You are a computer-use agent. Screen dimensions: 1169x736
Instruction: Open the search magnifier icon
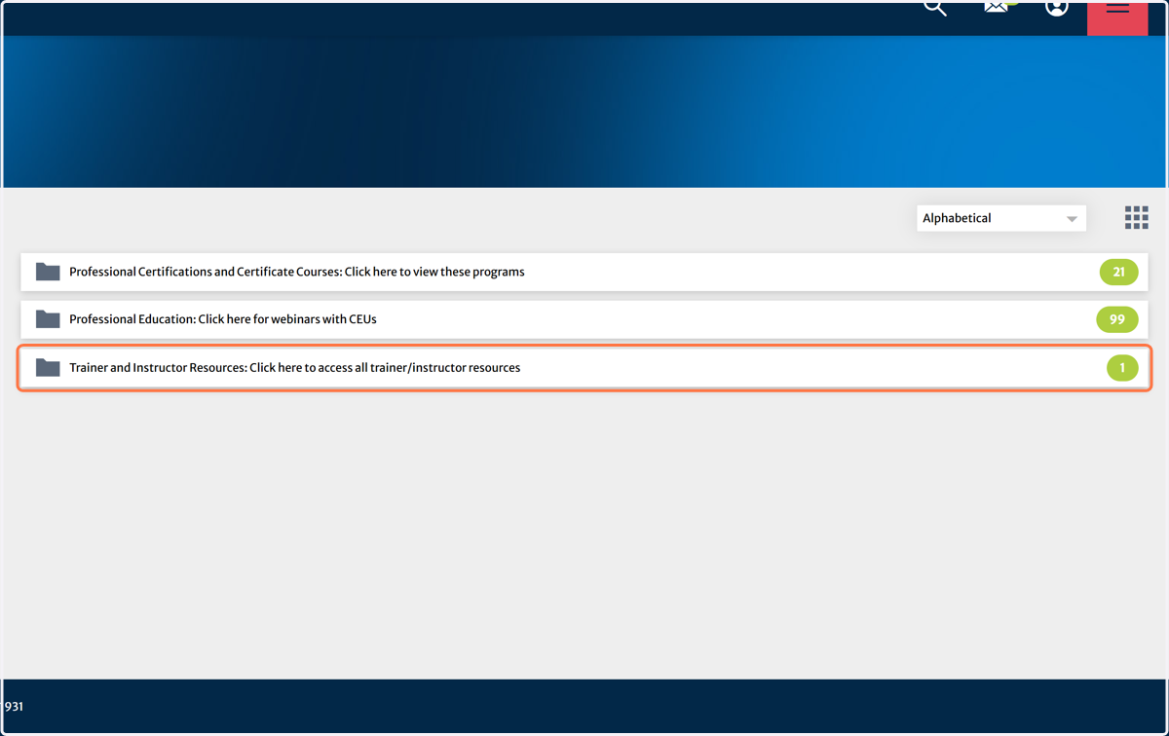935,8
